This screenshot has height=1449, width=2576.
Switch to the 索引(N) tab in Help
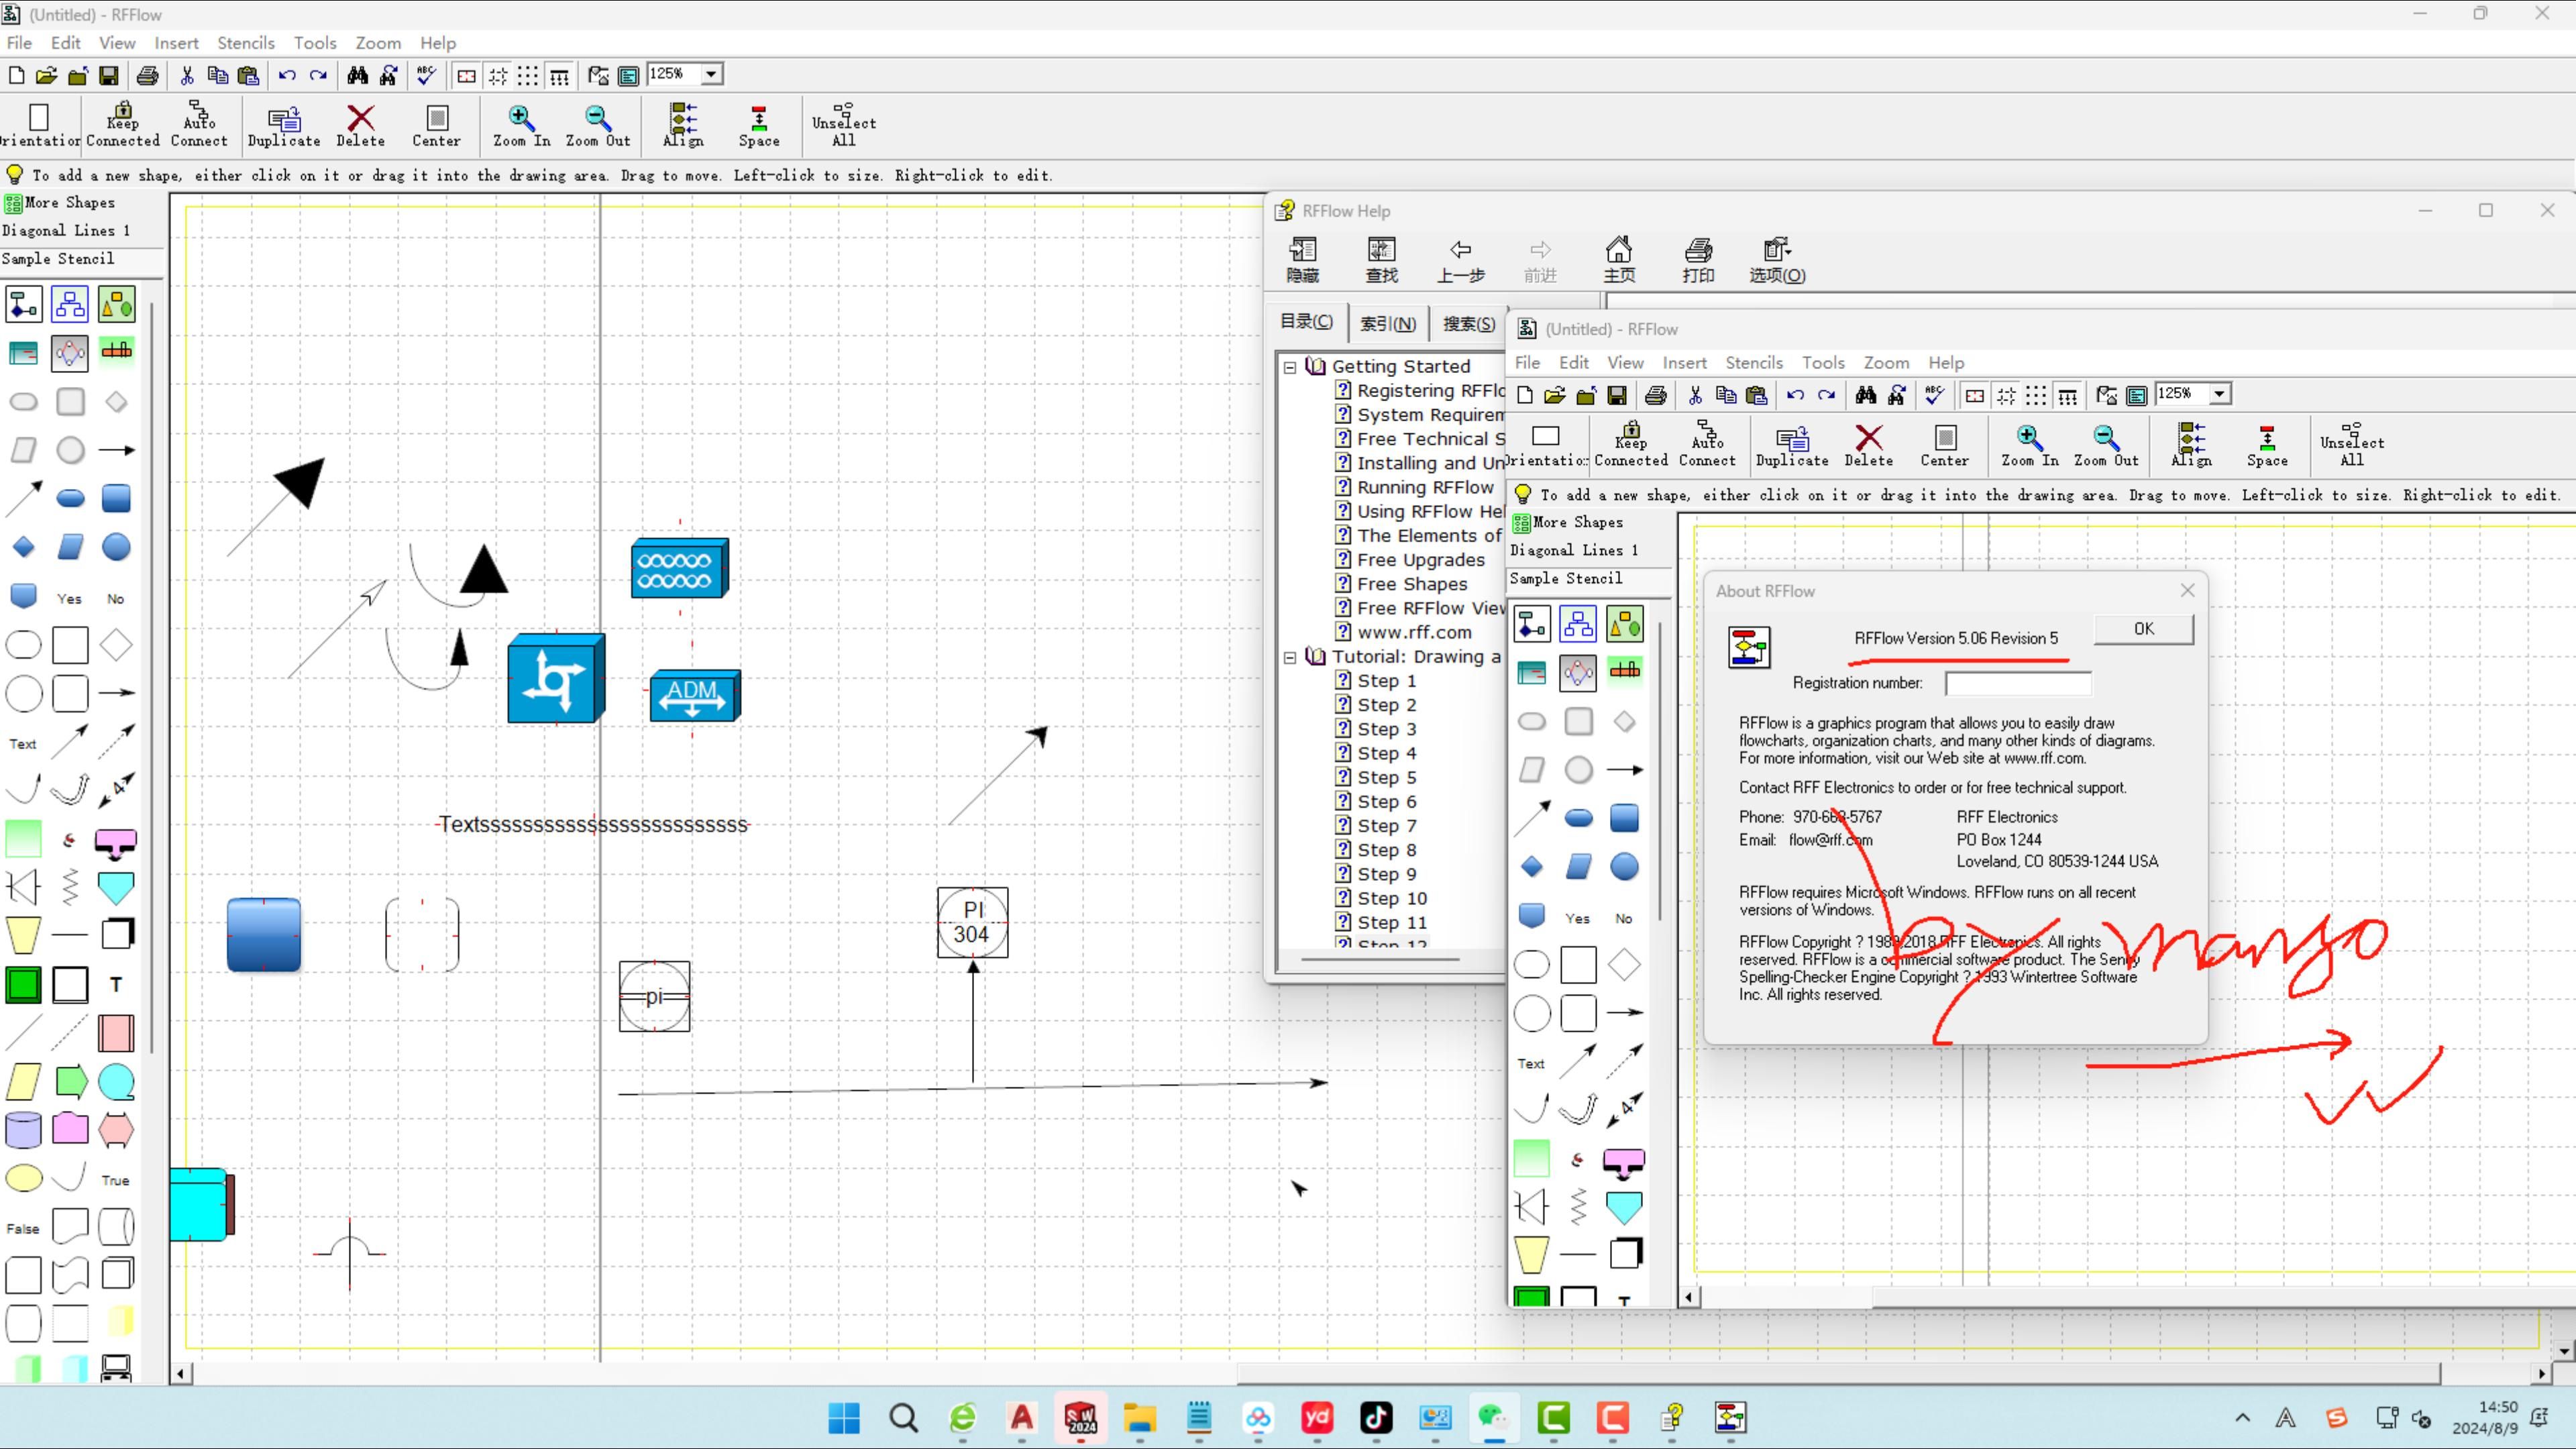pyautogui.click(x=1387, y=323)
